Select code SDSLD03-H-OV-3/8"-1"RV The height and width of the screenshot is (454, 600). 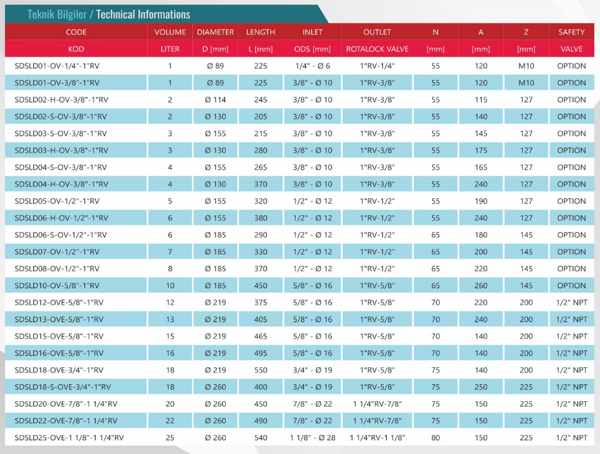click(61, 150)
